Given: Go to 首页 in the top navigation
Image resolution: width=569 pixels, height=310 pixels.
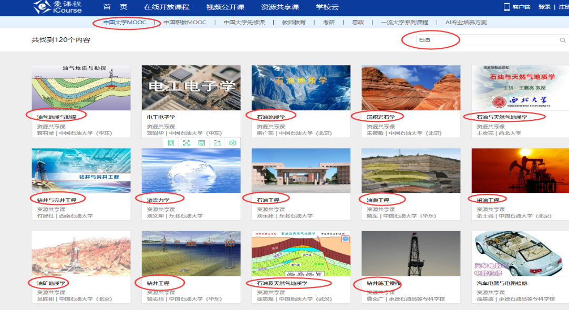Looking at the screenshot, I should click(115, 7).
